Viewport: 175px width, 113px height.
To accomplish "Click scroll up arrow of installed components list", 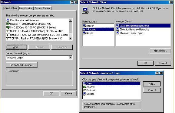I will click(x=71, y=20).
